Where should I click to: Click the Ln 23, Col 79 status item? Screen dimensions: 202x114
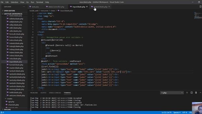[x=166, y=113]
